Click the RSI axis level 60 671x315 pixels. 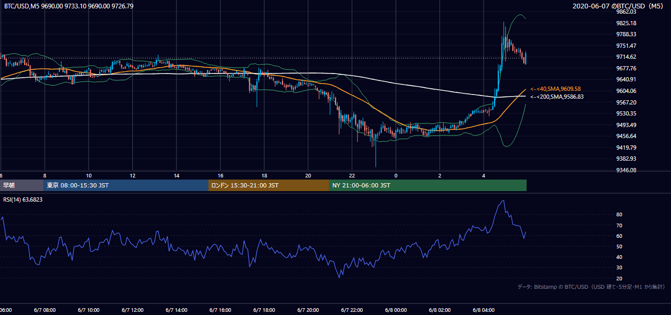pyautogui.click(x=619, y=236)
